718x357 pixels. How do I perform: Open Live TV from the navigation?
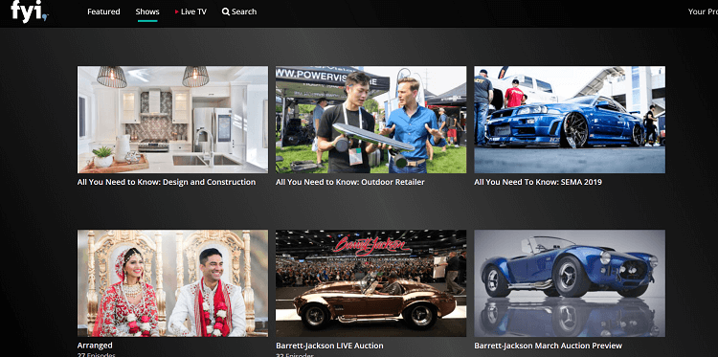tap(191, 11)
